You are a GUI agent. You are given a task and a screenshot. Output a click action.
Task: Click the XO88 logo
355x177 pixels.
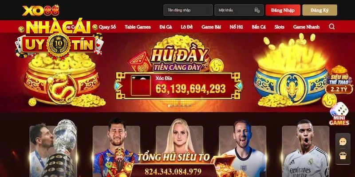point(40,10)
